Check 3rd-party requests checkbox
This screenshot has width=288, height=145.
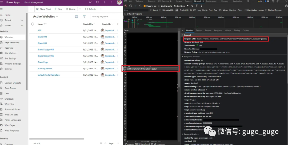coord(125,14)
